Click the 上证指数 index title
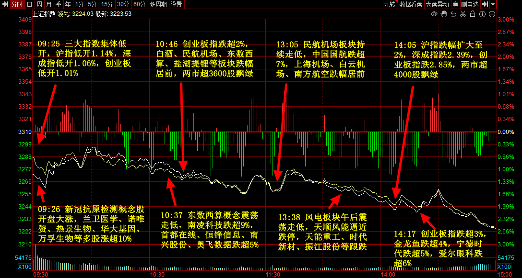This screenshot has width=522, height=278. click(x=43, y=14)
